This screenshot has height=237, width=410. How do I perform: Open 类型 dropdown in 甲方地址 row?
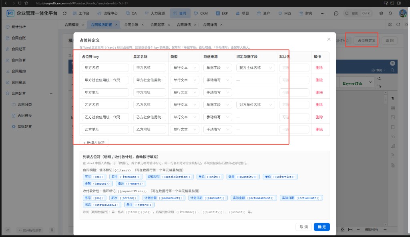coord(185,92)
